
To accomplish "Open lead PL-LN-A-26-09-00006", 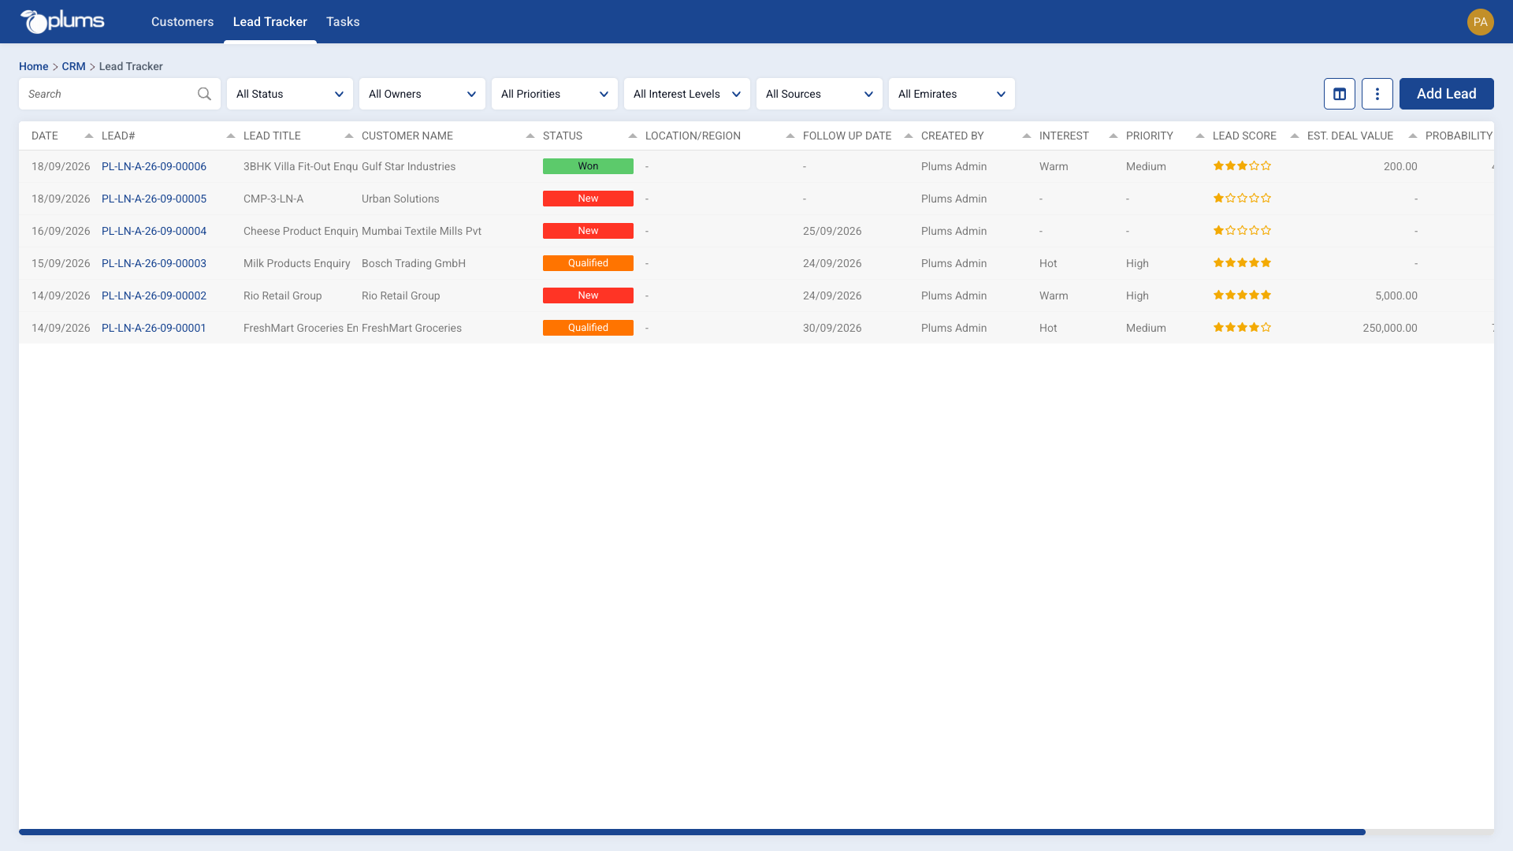I will [154, 166].
